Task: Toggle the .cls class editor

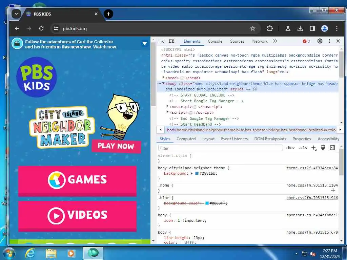Action: point(303,148)
